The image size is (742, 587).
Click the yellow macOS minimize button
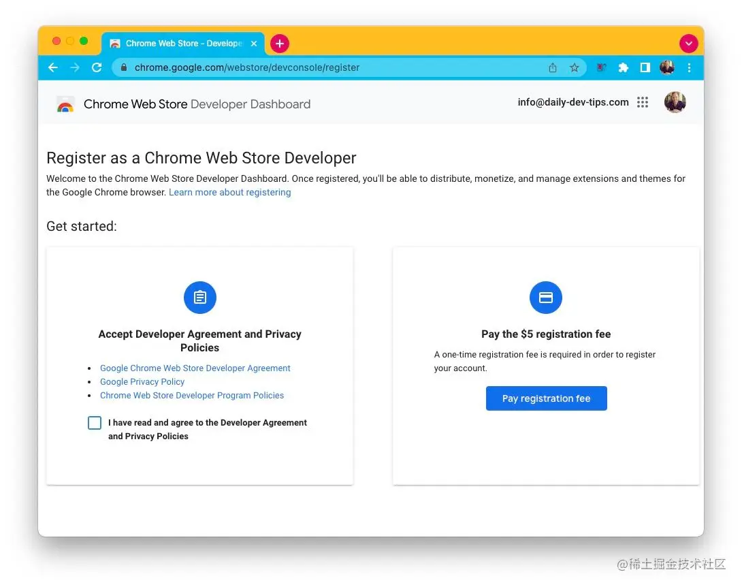(x=70, y=41)
